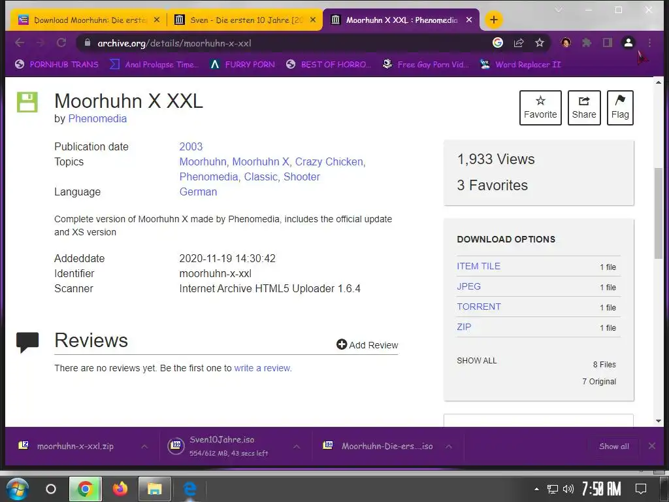The image size is (669, 502).
Task: Open the notification center icon
Action: (641, 489)
